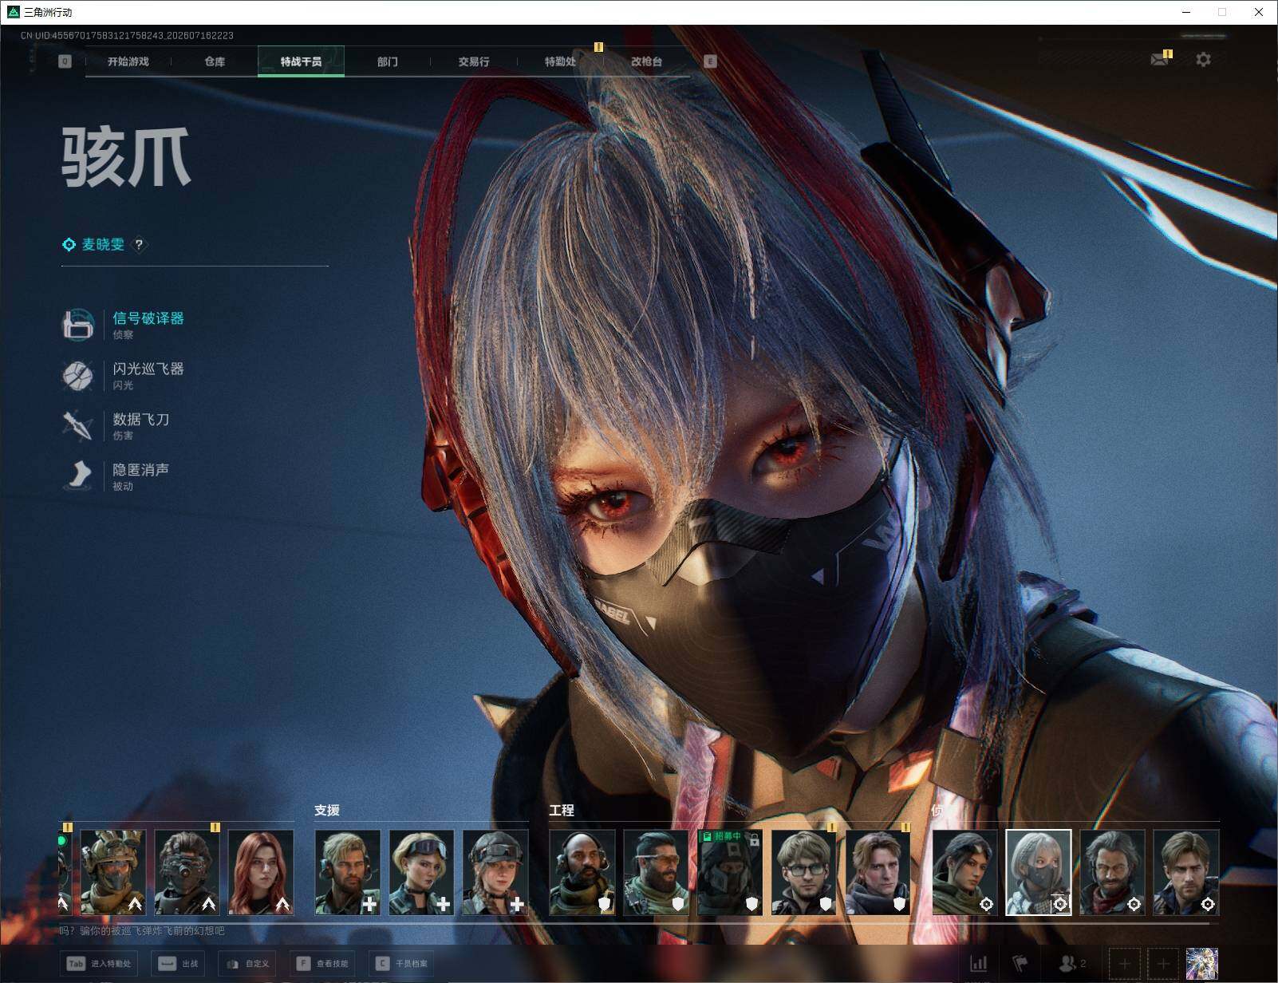
Task: Open the statistics bar chart icon
Action: (x=978, y=964)
